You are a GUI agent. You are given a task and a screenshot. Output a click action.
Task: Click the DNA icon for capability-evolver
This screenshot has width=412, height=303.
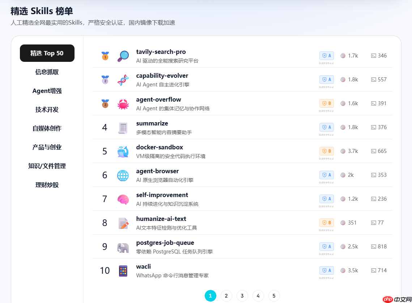123,80
